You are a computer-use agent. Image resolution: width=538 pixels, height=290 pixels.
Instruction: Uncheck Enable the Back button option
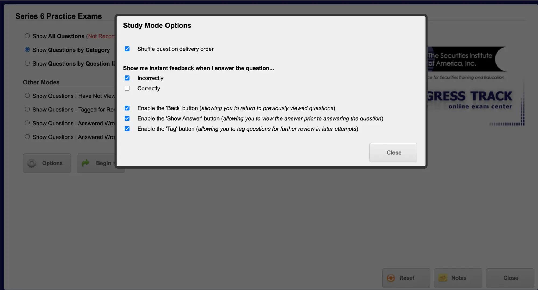click(x=127, y=108)
